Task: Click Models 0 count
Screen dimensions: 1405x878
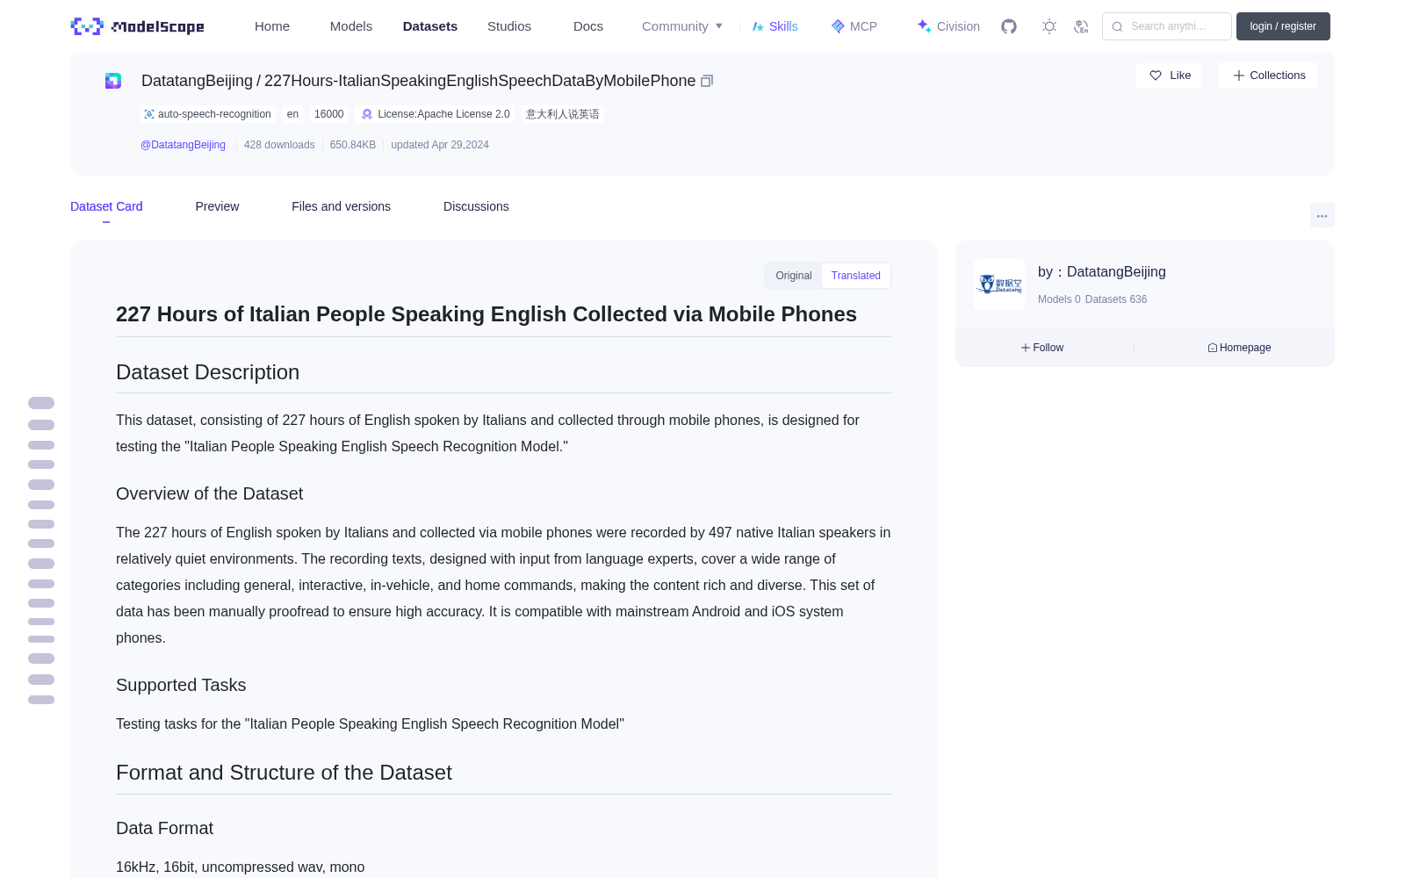Action: [x=1059, y=299]
